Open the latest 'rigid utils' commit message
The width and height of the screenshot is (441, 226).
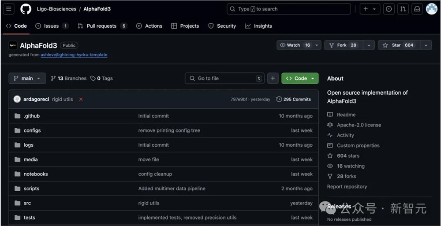click(x=63, y=99)
